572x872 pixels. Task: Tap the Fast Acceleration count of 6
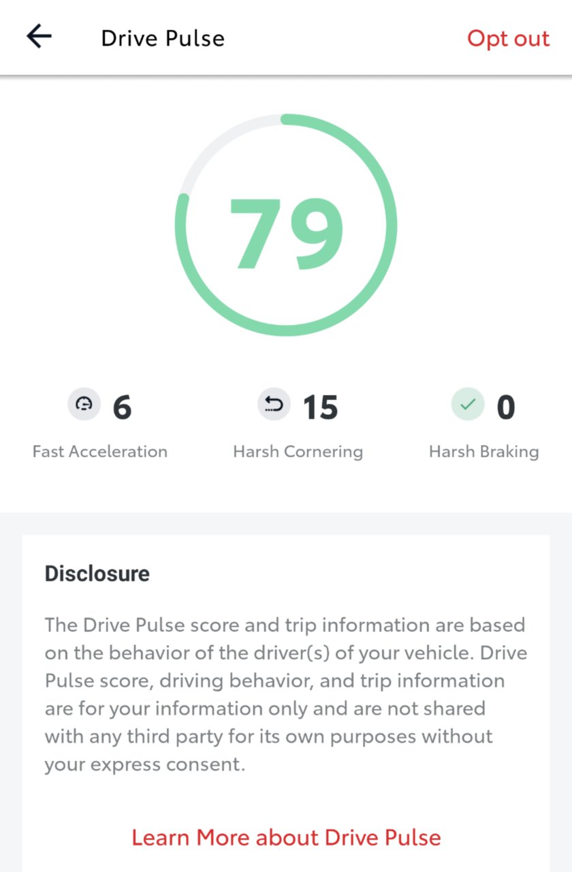[122, 407]
